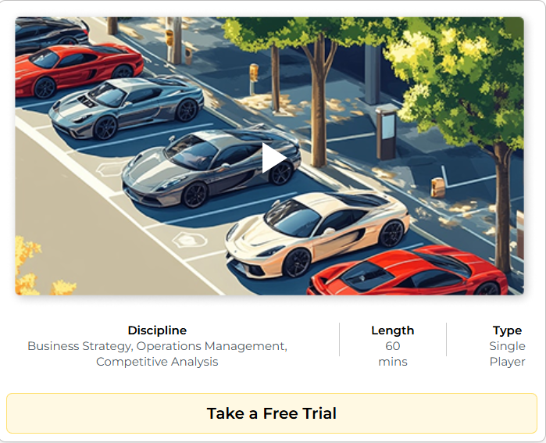546x443 pixels.
Task: Play the simulation preview video
Action: pyautogui.click(x=274, y=158)
